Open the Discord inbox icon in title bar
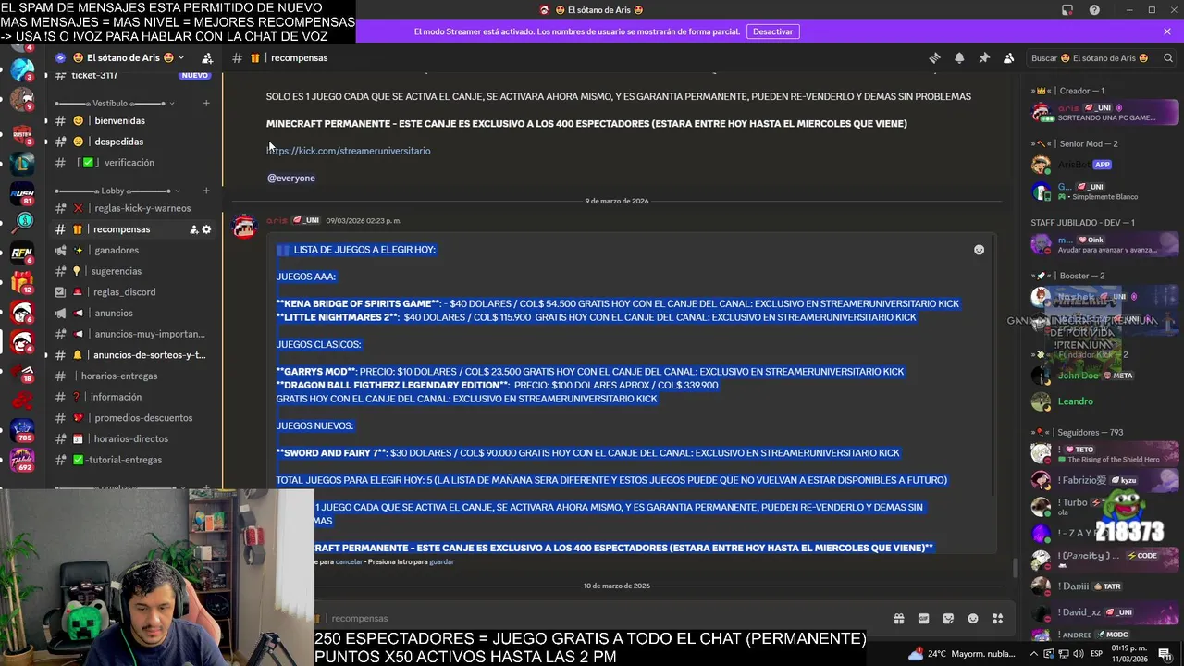The width and height of the screenshot is (1184, 666). (1067, 10)
